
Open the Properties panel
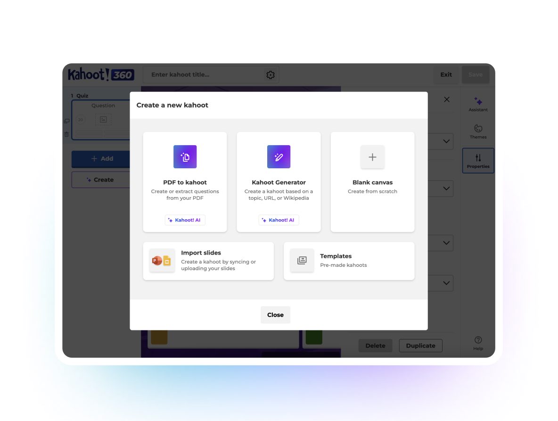(x=478, y=161)
